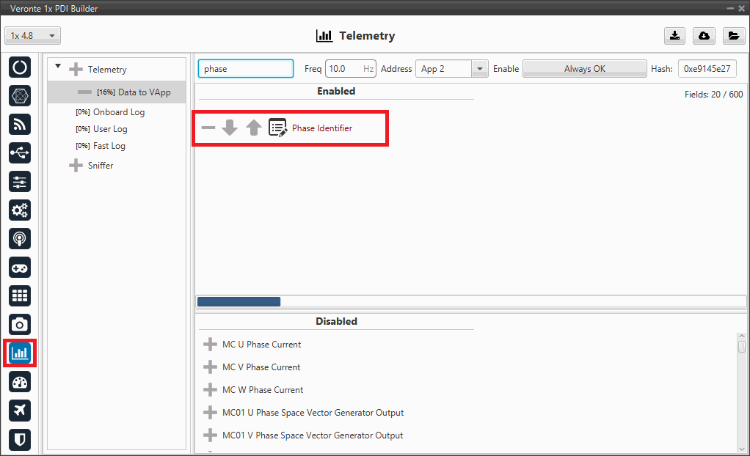750x456 pixels.
Task: Click the cloud upload button
Action: [x=704, y=36]
